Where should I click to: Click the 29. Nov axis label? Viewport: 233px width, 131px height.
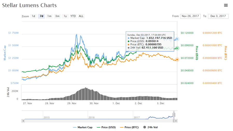(x=72, y=103)
